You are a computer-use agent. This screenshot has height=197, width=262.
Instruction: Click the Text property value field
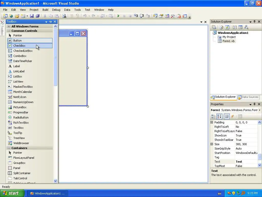[x=246, y=162]
